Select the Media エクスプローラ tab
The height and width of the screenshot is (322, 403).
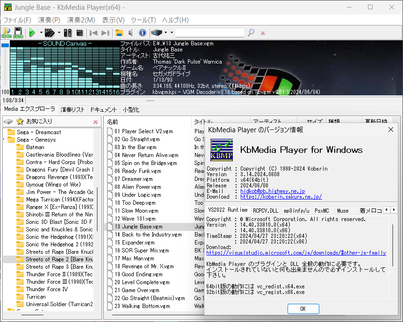pyautogui.click(x=29, y=109)
